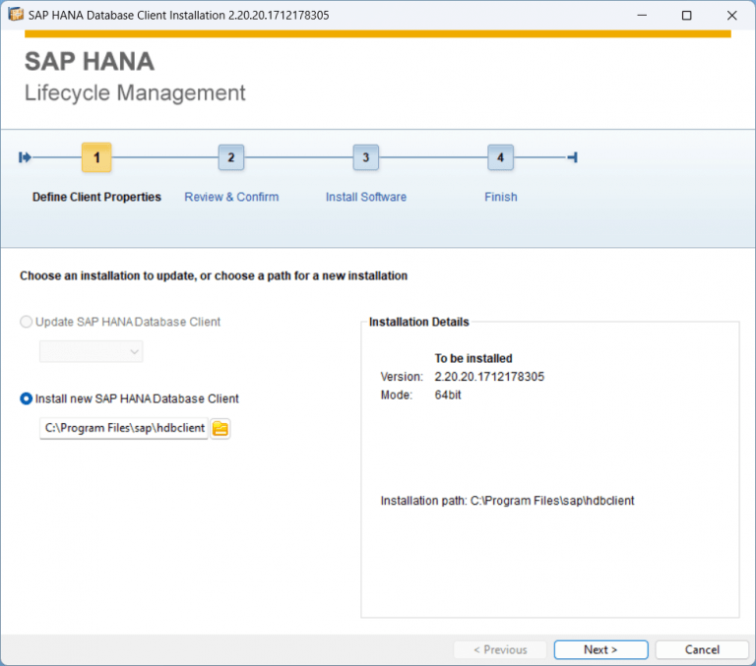The image size is (756, 666).
Task: Click the SAP installer icon in title bar
Action: click(16, 15)
